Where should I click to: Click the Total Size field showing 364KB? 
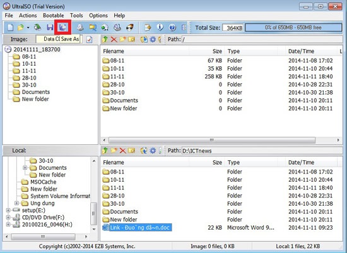click(x=233, y=28)
